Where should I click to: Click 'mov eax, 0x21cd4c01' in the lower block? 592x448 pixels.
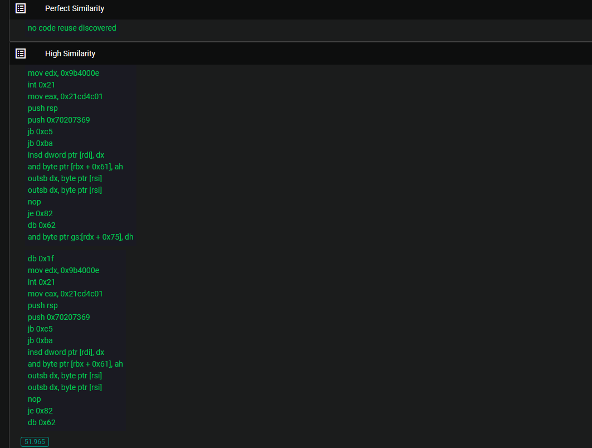tap(65, 294)
